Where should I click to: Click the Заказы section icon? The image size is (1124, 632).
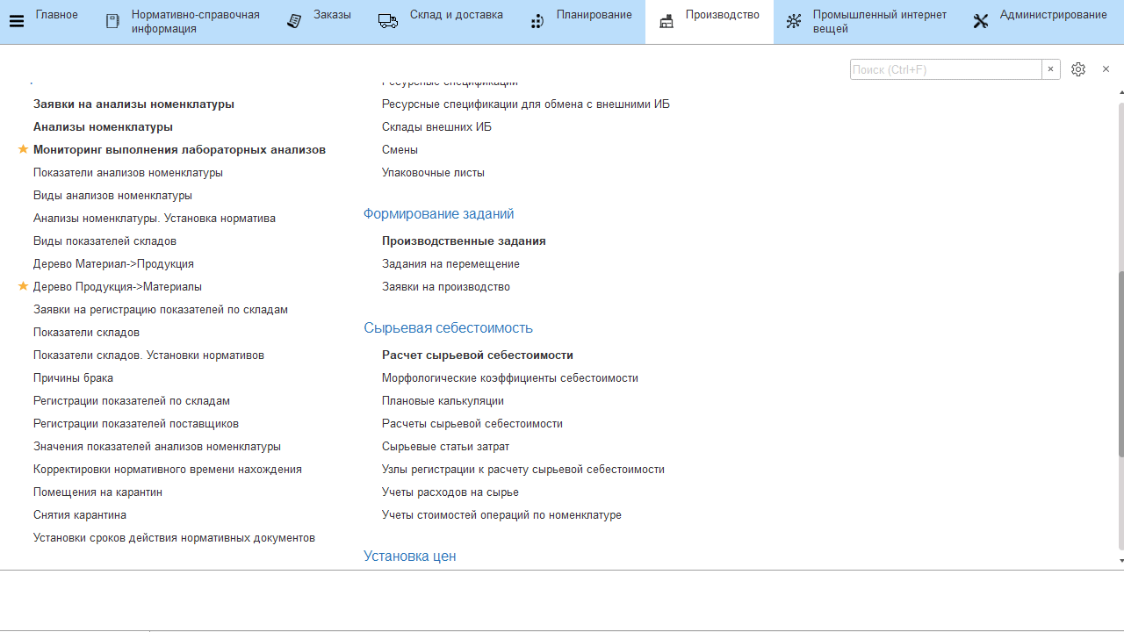coord(295,22)
